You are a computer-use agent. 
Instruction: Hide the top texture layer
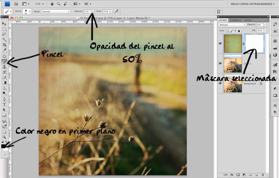tap(220, 43)
